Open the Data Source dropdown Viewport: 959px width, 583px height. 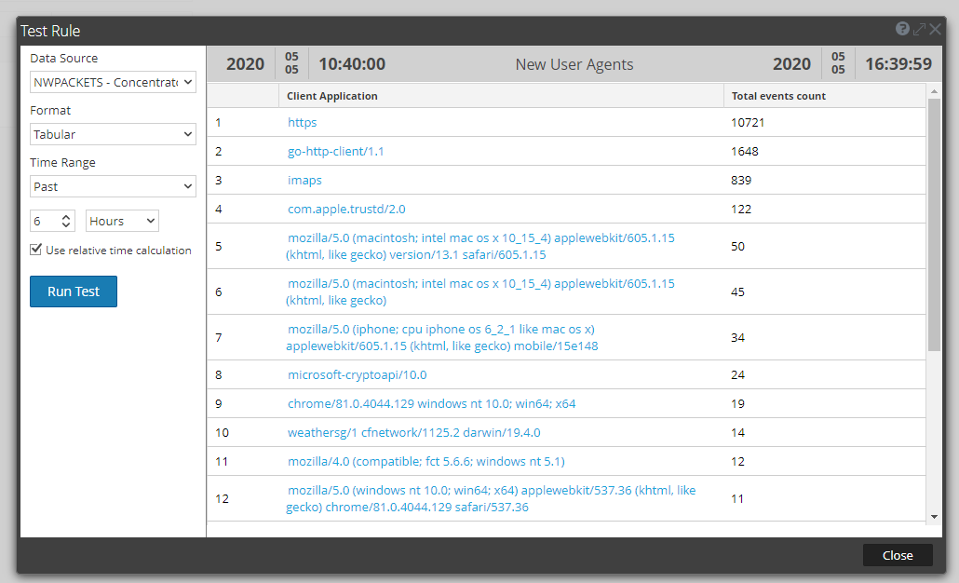pos(113,83)
